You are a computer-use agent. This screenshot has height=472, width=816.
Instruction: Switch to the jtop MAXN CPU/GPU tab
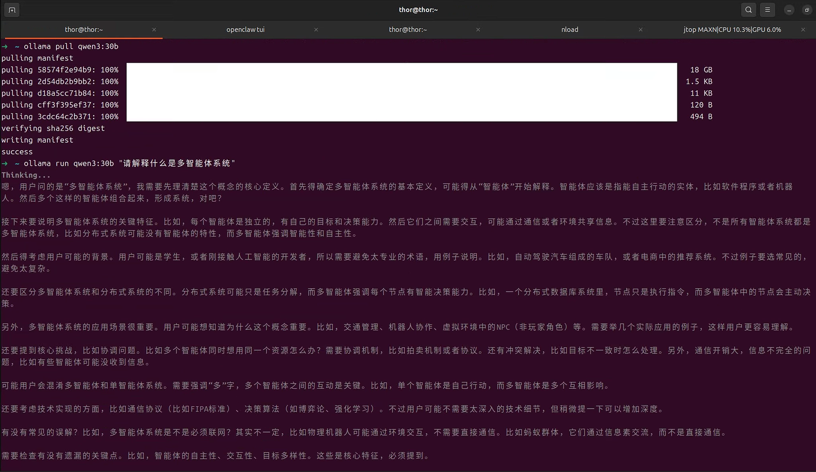(x=732, y=29)
